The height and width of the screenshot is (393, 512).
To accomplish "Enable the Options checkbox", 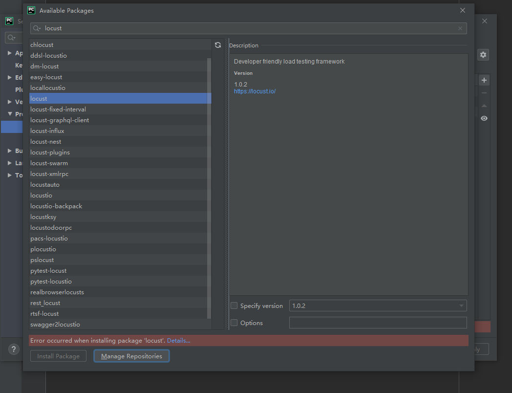I will (x=234, y=323).
